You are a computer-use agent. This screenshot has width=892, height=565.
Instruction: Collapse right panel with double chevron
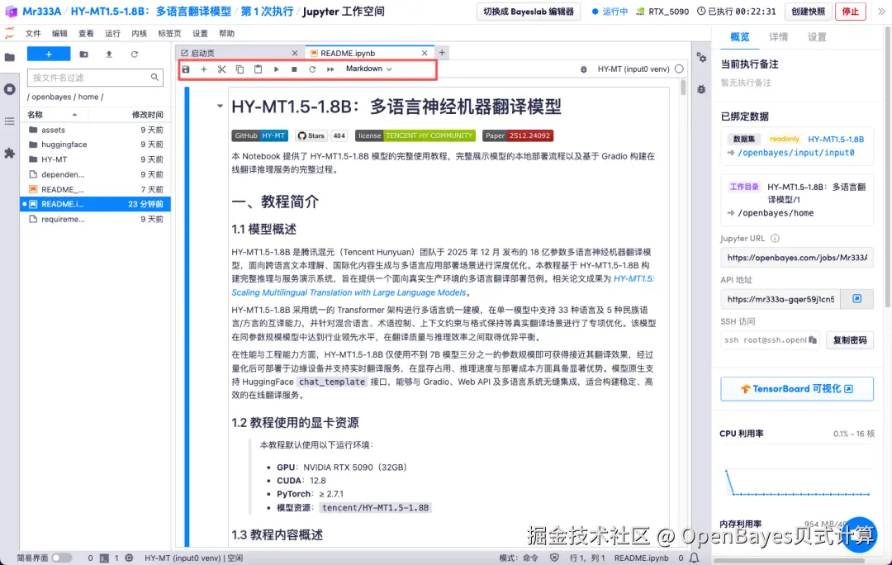(x=881, y=12)
